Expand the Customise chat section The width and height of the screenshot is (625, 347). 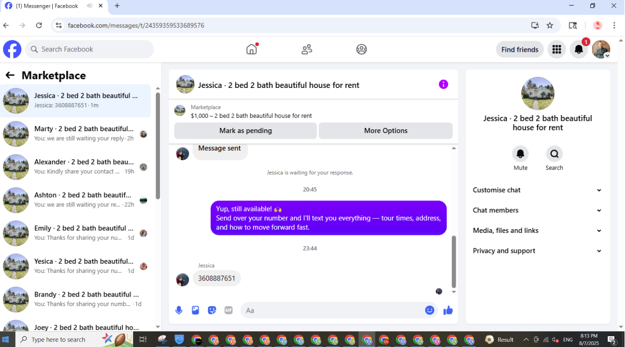coord(537,190)
